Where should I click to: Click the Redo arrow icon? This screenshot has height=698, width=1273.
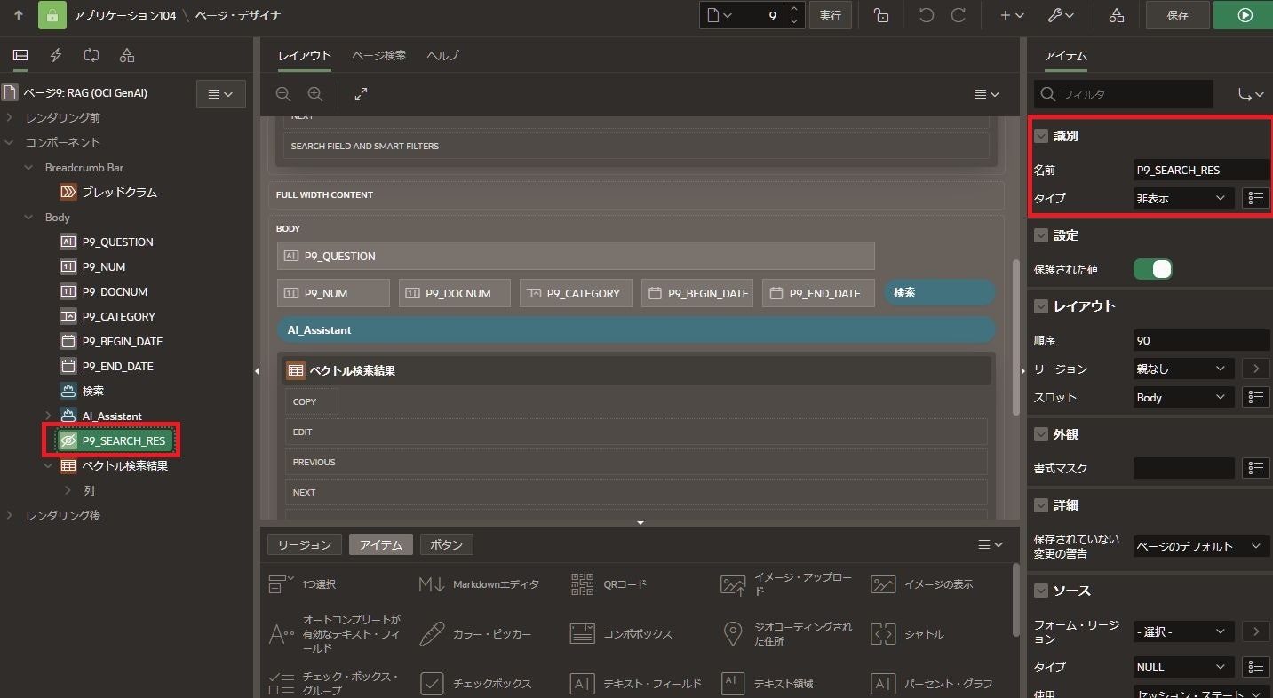tap(959, 15)
